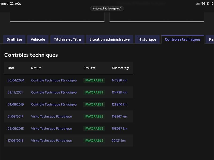The height and width of the screenshot is (160, 214).
Task: Click the Nature column header
Action: pos(36,68)
